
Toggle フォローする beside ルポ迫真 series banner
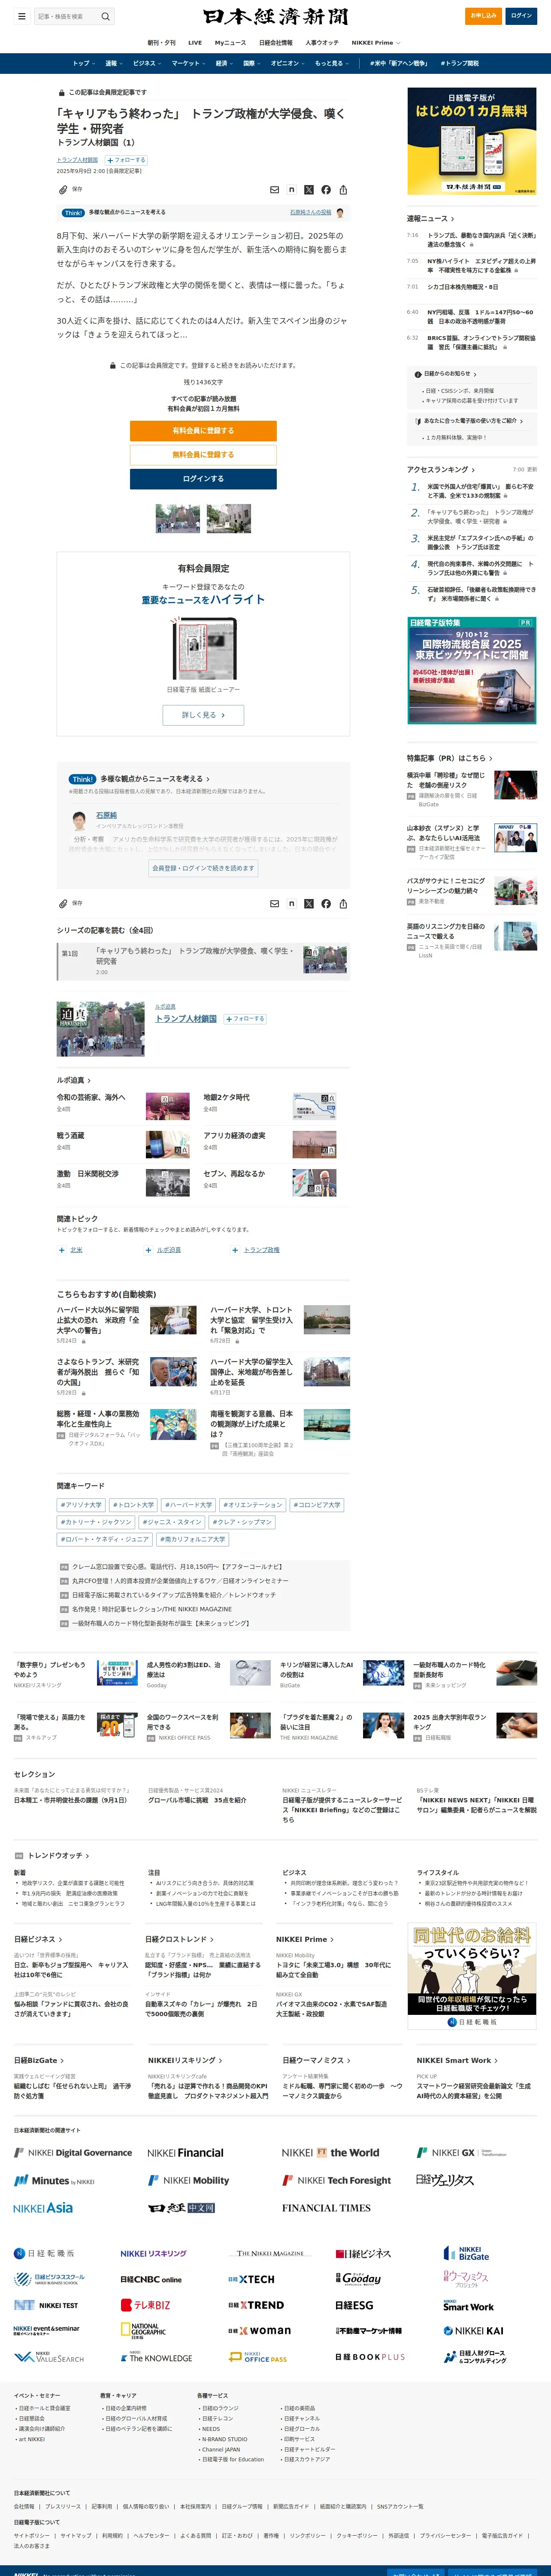point(245,1018)
